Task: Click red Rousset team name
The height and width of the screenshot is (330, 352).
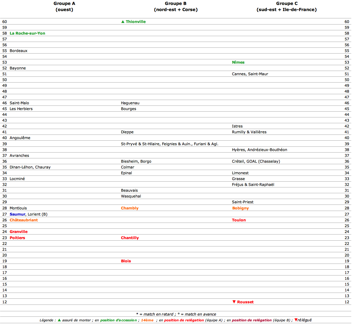Action: point(245,302)
